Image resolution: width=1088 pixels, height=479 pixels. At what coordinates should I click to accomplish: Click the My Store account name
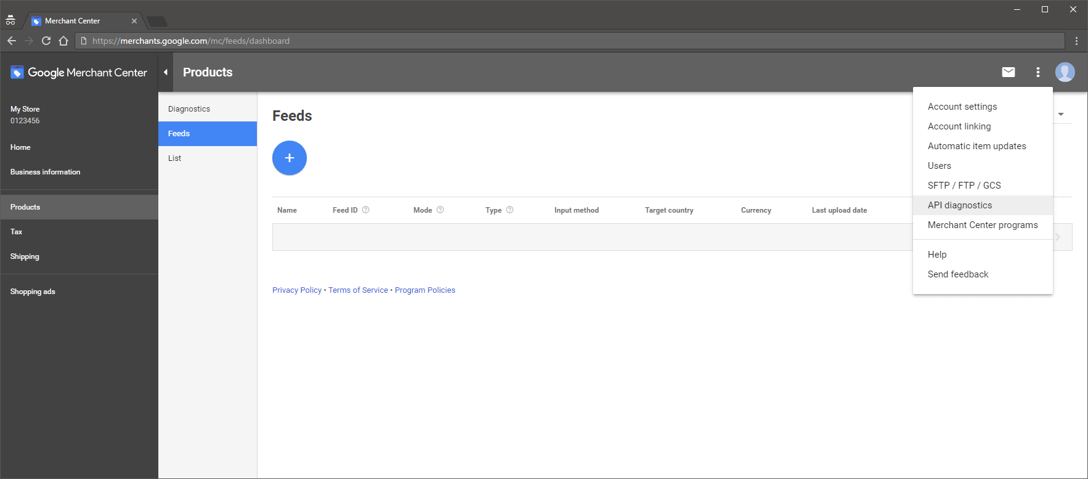(x=25, y=109)
